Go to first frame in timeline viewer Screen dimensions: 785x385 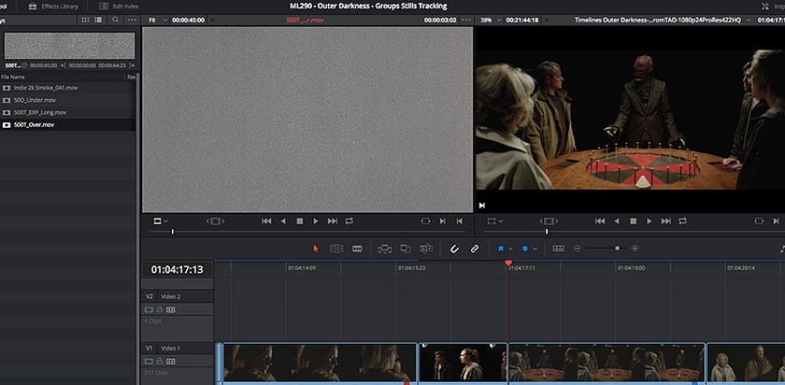click(600, 221)
